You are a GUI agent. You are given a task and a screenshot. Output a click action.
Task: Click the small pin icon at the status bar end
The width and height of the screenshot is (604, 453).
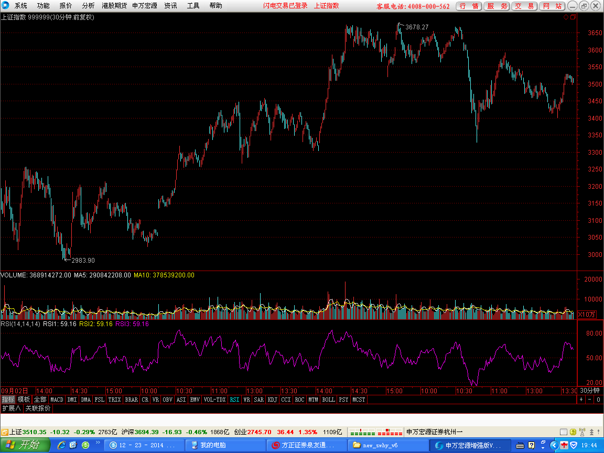point(600,432)
